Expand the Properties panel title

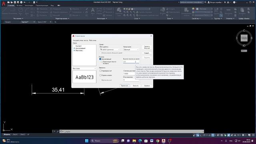(196, 18)
